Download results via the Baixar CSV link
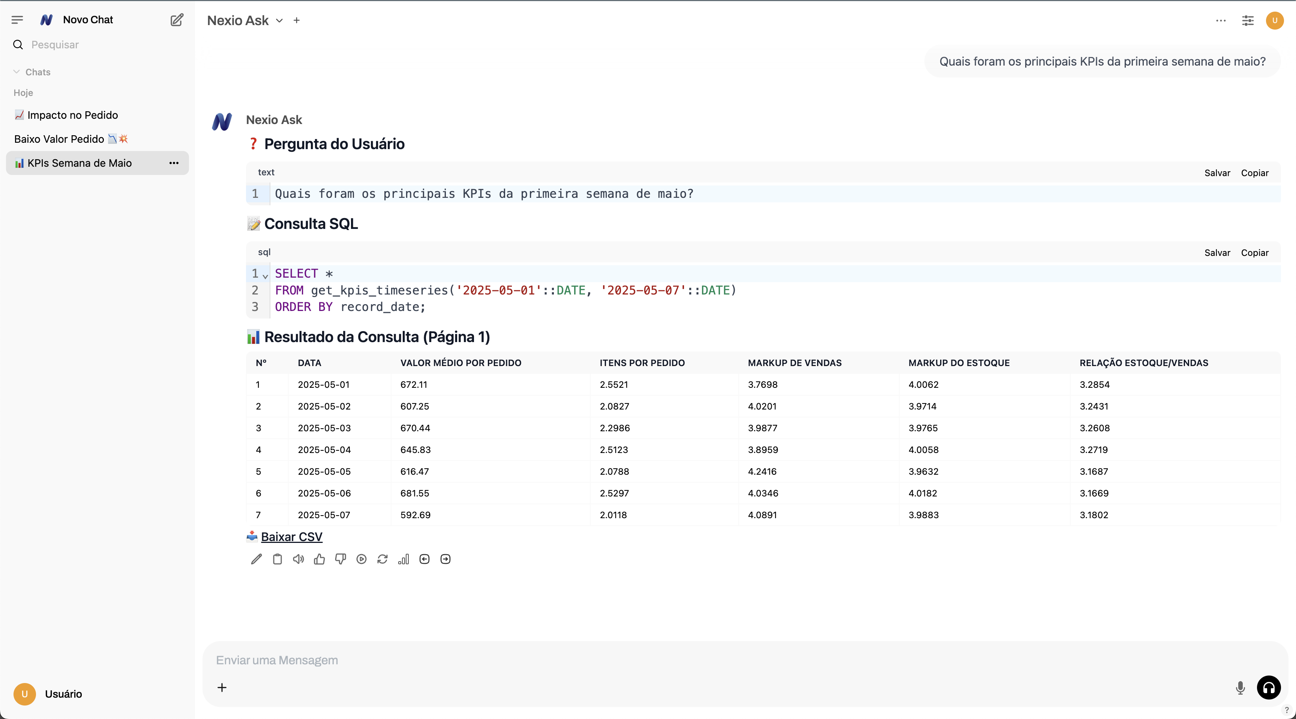The image size is (1296, 719). (291, 537)
